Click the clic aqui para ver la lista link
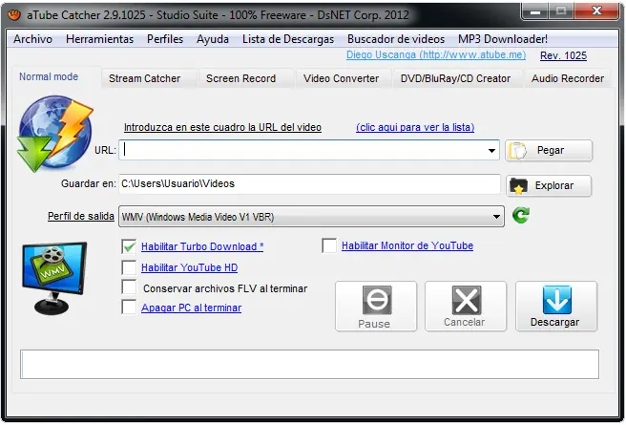The image size is (626, 425). (x=415, y=127)
